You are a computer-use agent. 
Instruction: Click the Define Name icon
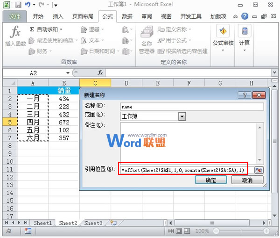click(x=161, y=29)
